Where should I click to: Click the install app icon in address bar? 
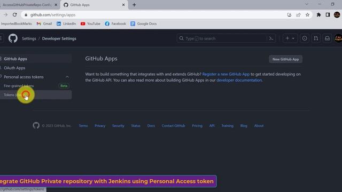tap(289, 15)
